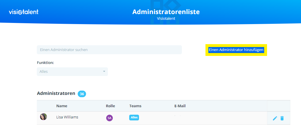Click the arrow on the Alles dropdown
This screenshot has height=125, width=301.
(x=104, y=72)
